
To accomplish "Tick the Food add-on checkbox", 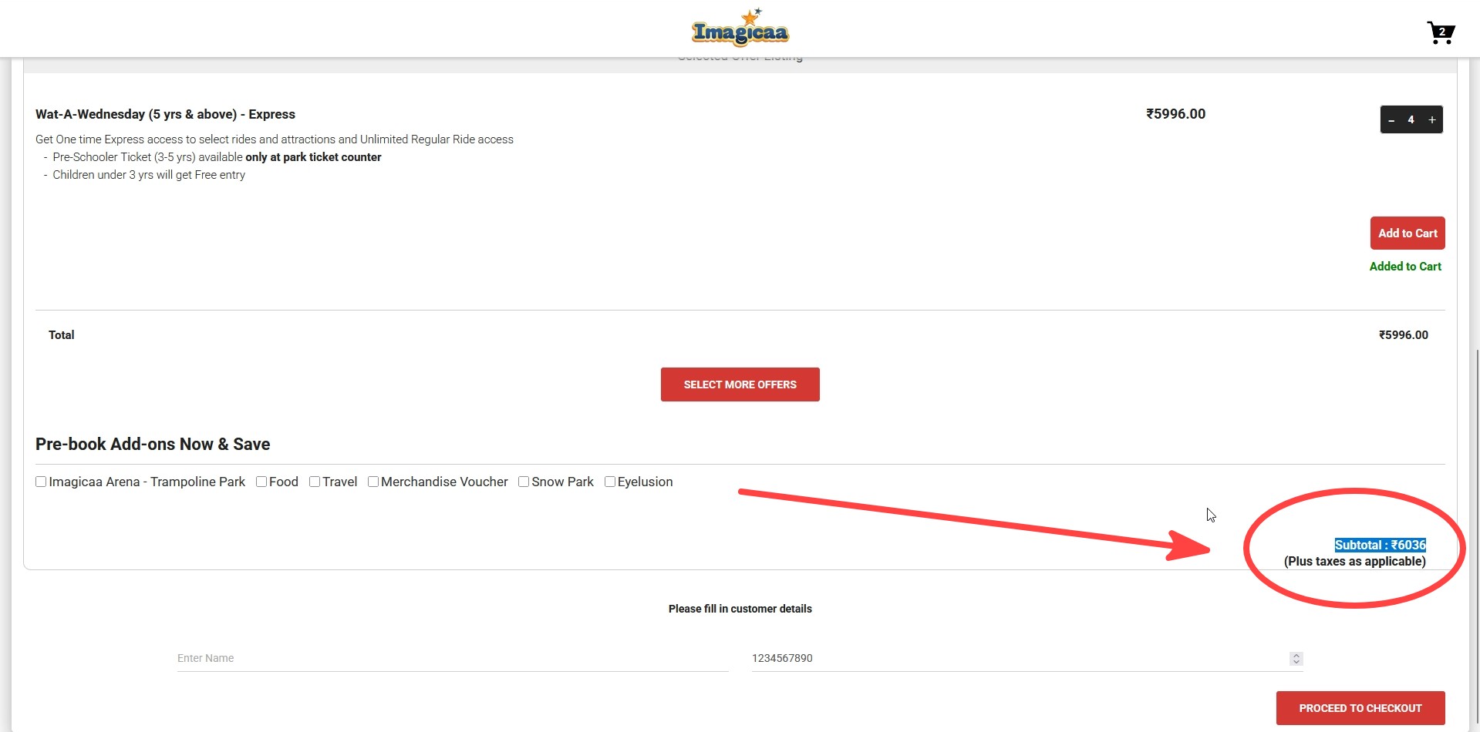I will [261, 482].
